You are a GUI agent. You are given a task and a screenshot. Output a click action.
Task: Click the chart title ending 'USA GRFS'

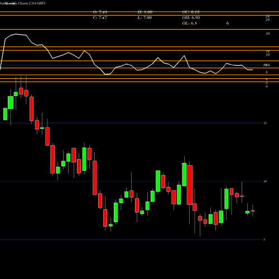[23, 3]
